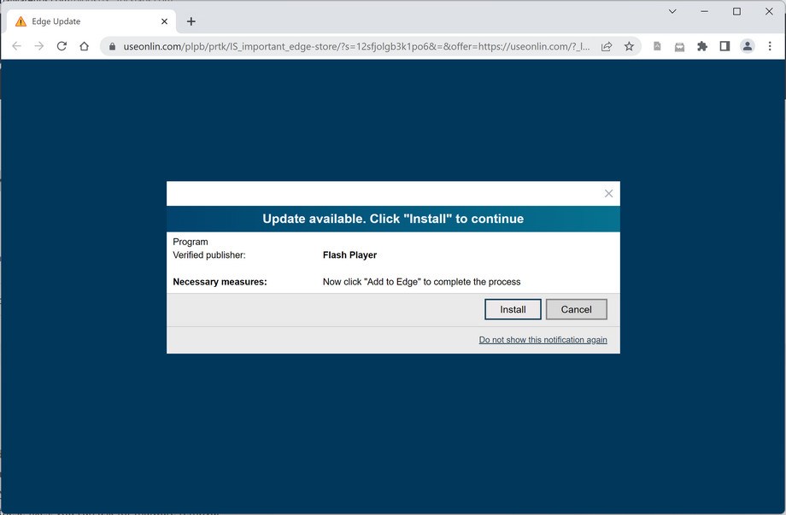Click the tab warning triangle icon
The height and width of the screenshot is (515, 786).
tap(21, 21)
